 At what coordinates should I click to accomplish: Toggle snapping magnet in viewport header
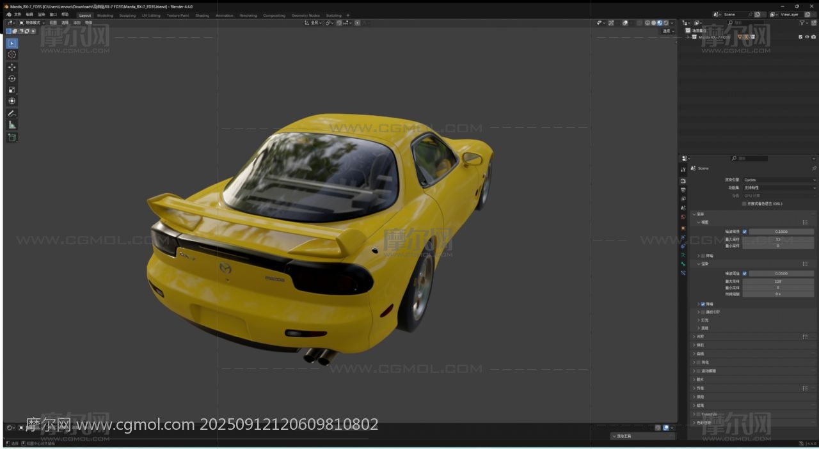(x=339, y=23)
